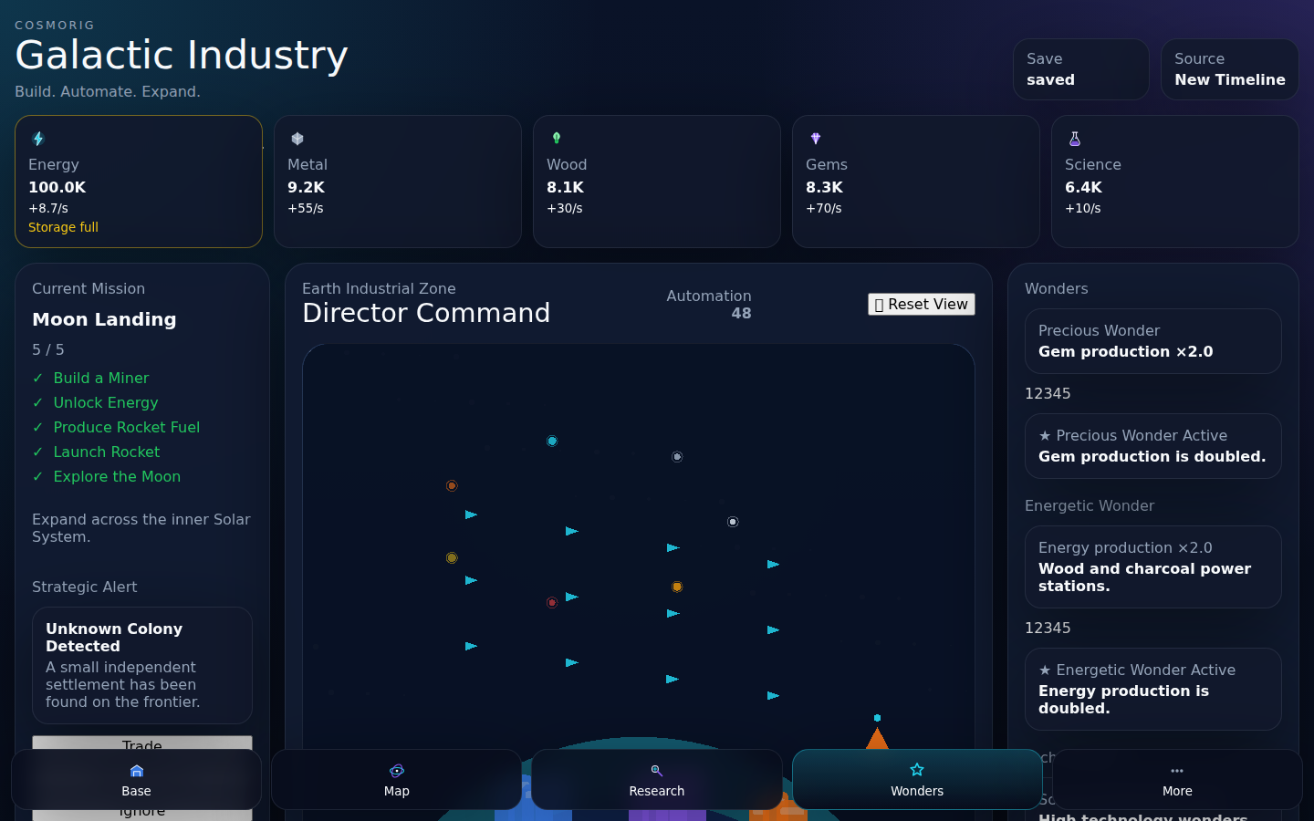Click the Science value "6.4K"

pos(1084,187)
